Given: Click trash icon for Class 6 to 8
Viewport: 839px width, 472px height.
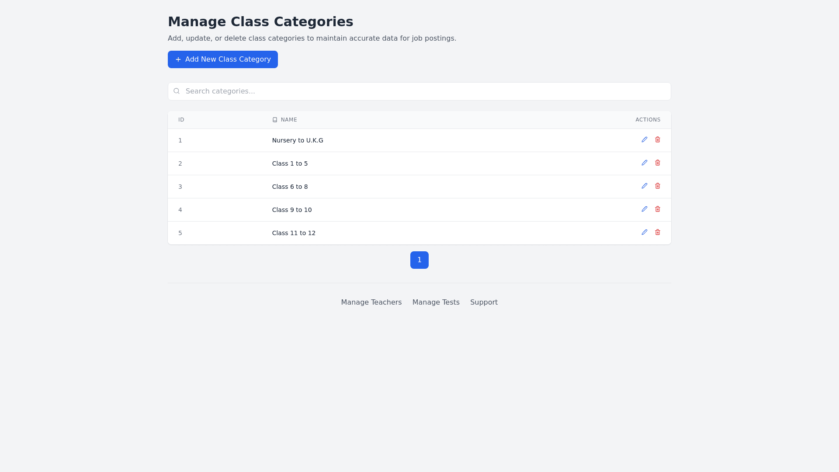Looking at the screenshot, I should (x=657, y=186).
